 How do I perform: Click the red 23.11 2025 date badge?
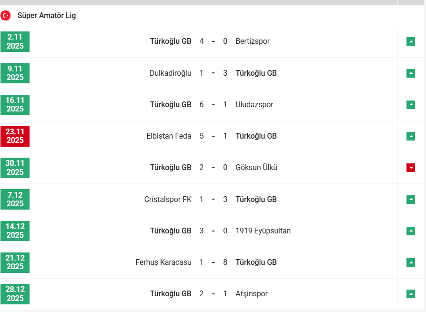15,136
